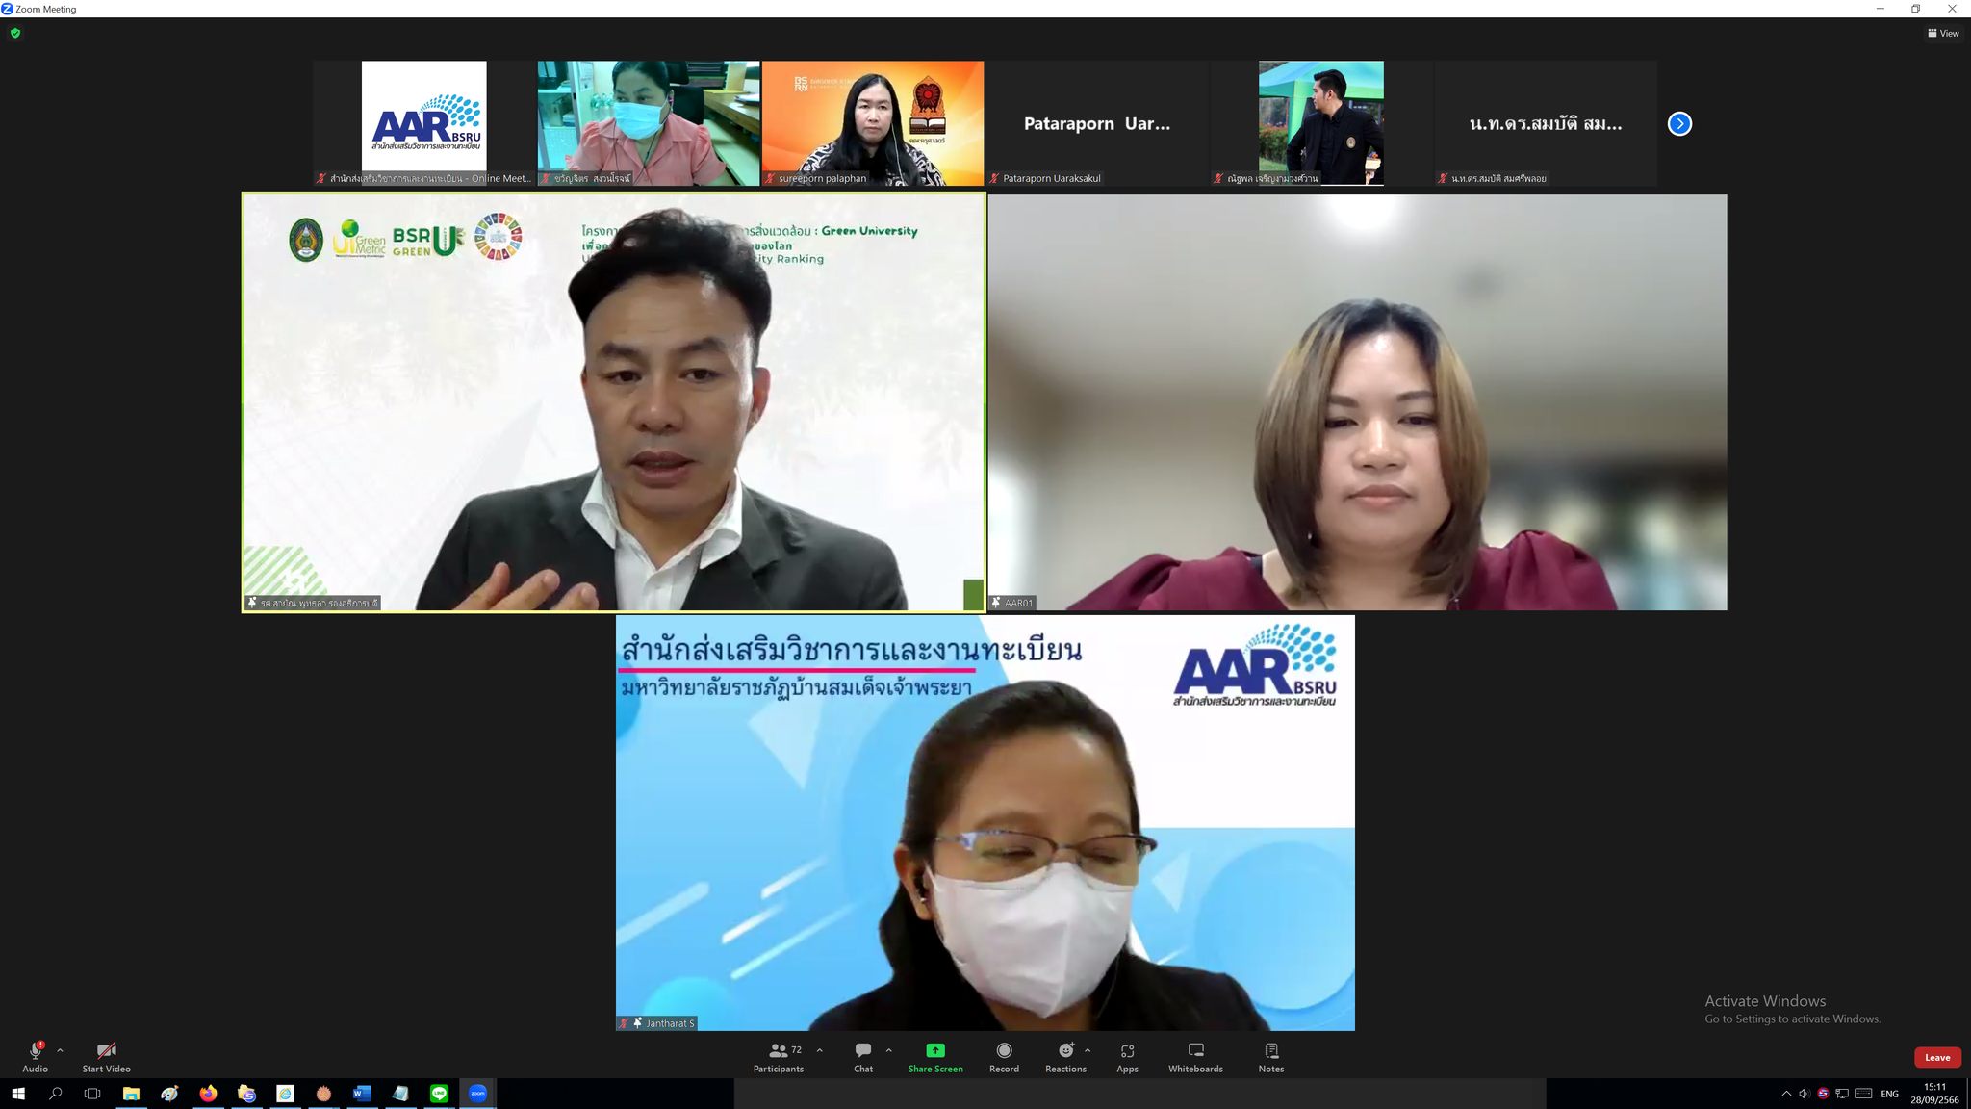Open File Explorer from taskbar
This screenshot has height=1109, width=1971.
pyautogui.click(x=131, y=1094)
